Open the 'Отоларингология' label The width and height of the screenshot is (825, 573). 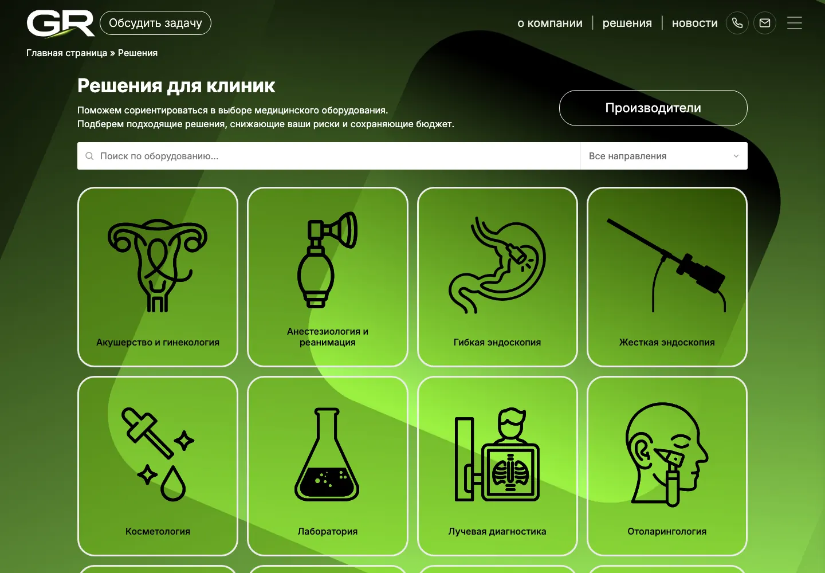pyautogui.click(x=667, y=531)
